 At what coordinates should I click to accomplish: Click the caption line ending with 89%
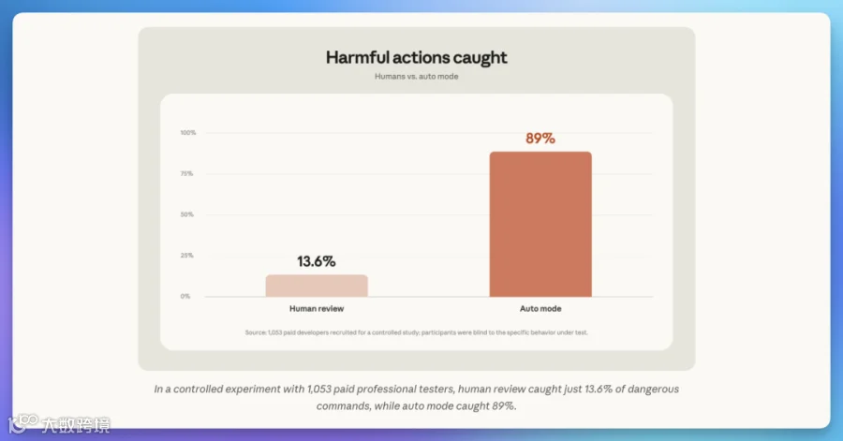[416, 406]
